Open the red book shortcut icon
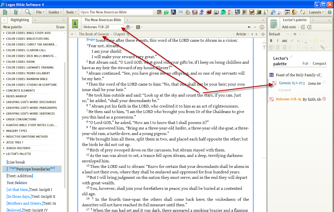Screen dimensions: 334x212 [209, 12]
